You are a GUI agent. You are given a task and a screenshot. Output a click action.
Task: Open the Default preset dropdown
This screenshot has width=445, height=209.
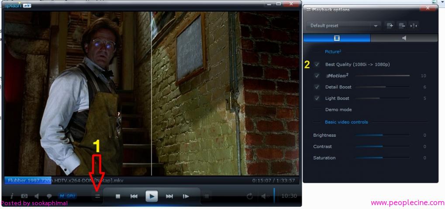[x=343, y=25]
